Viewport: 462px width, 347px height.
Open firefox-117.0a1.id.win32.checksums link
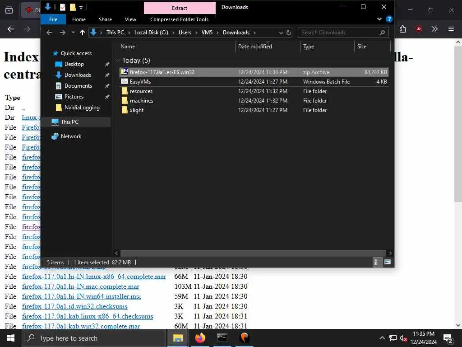(x=74, y=307)
